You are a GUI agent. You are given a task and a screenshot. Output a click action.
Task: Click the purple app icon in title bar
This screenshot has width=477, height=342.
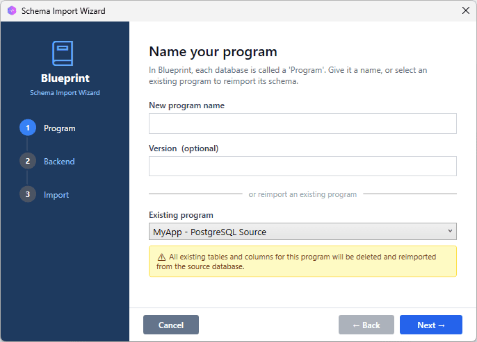click(12, 10)
